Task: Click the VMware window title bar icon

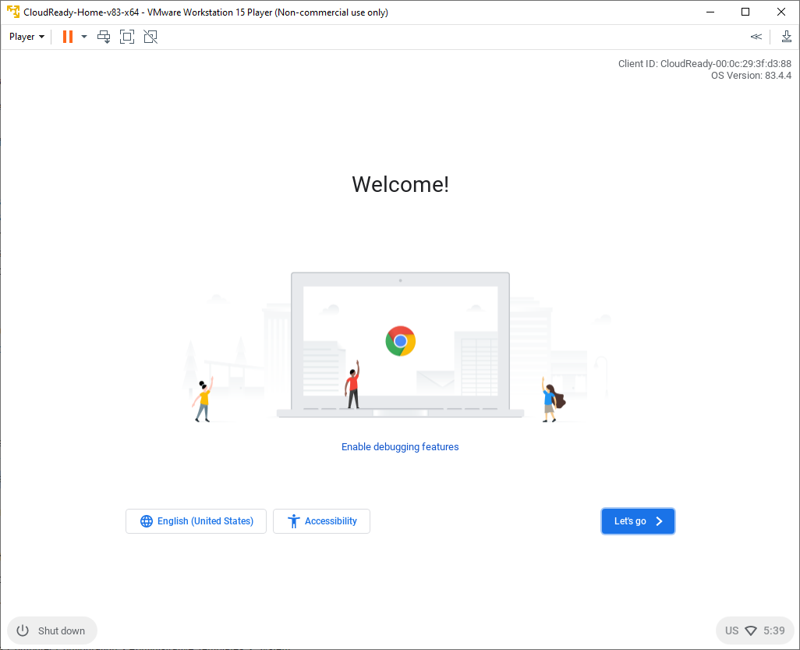Action: point(12,12)
